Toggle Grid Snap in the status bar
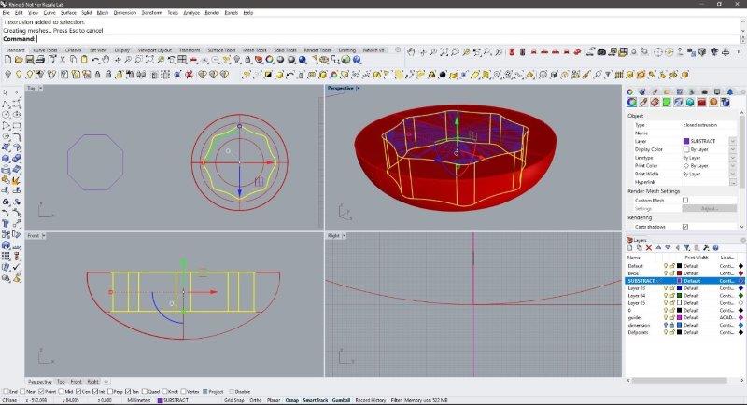The height and width of the screenshot is (405, 747). (234, 400)
